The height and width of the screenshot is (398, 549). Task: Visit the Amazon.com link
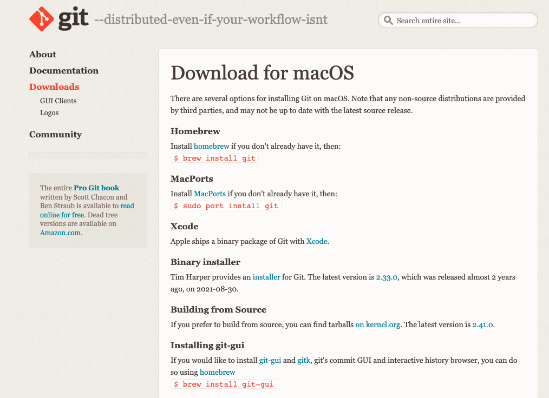(60, 233)
